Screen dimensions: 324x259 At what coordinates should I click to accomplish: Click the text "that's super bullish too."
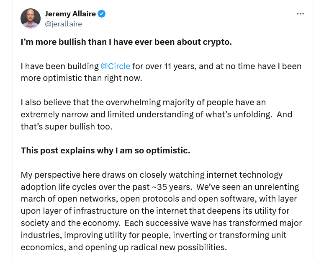tap(67, 126)
